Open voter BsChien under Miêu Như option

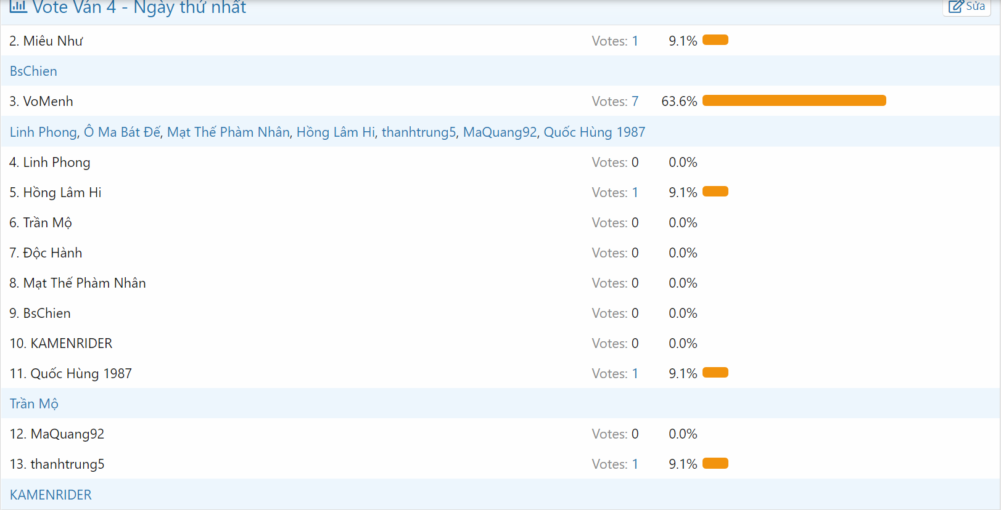tap(33, 71)
